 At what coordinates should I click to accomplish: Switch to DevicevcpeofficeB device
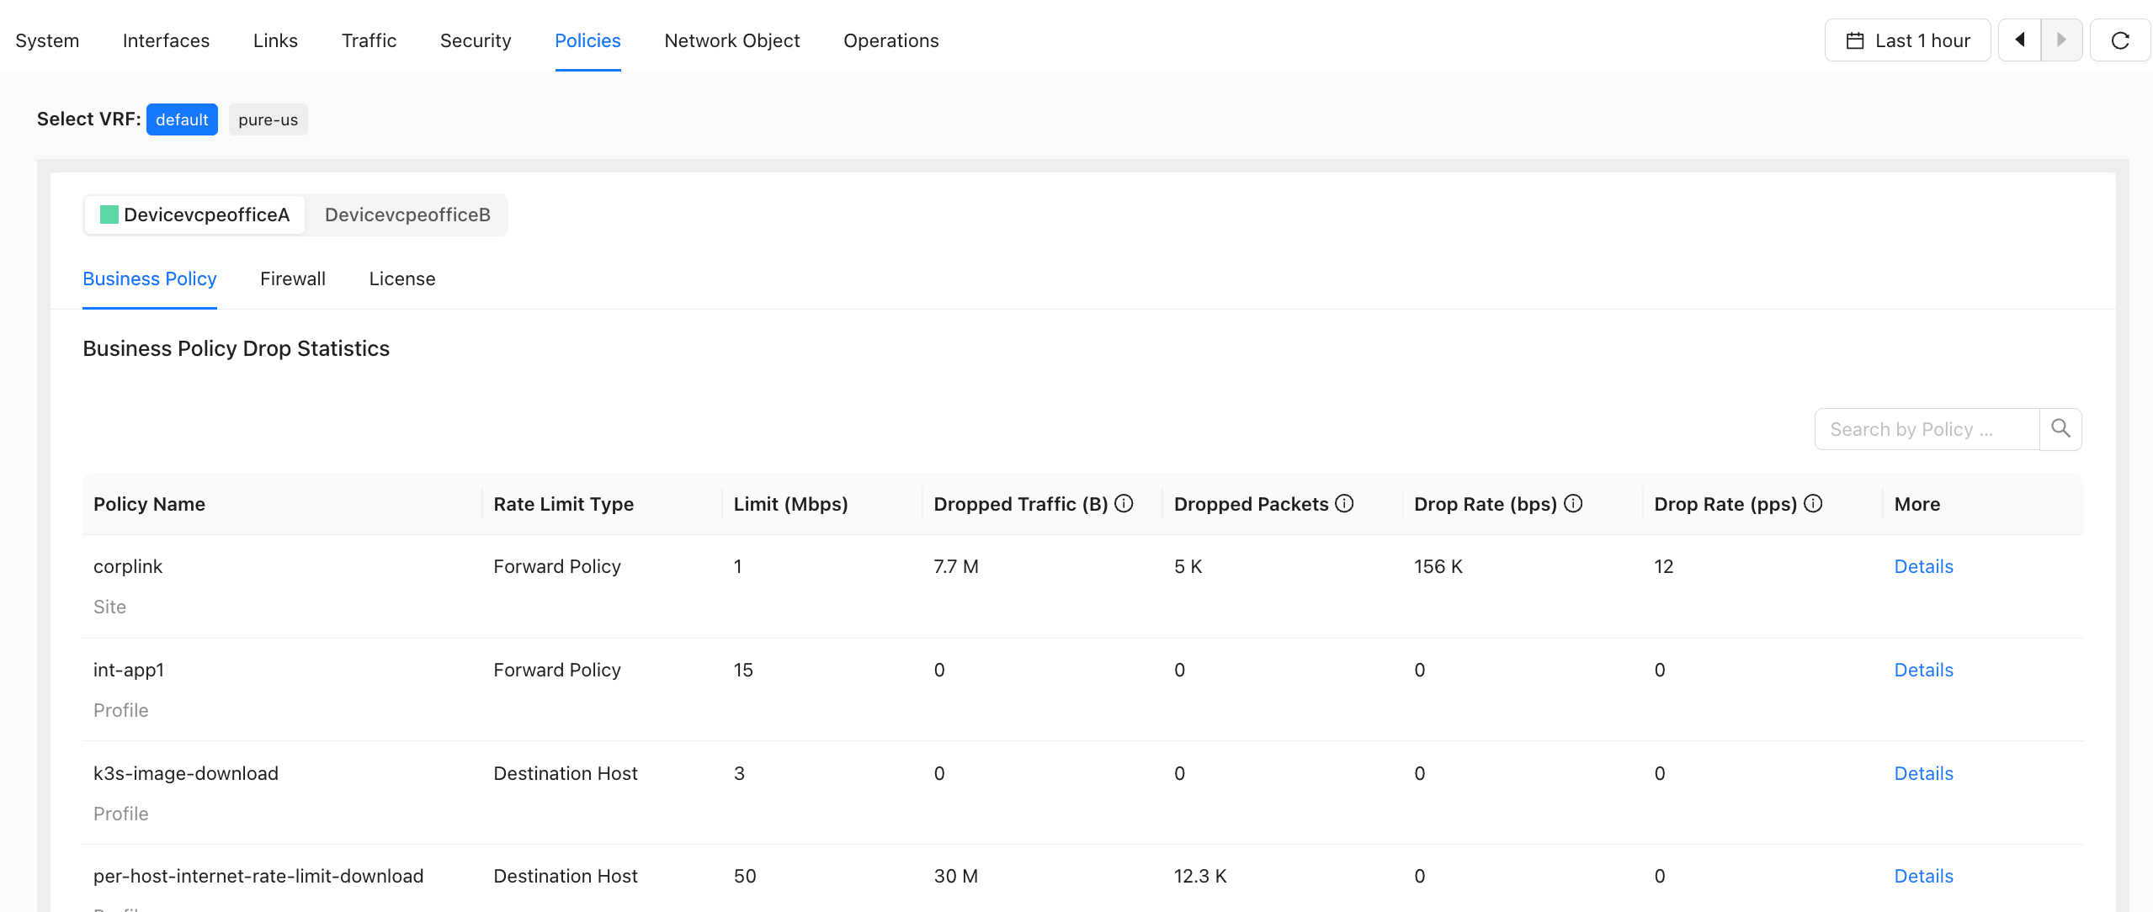[407, 215]
